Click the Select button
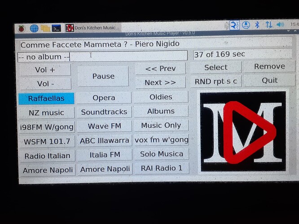The width and height of the screenshot is (299, 224). pos(216,67)
